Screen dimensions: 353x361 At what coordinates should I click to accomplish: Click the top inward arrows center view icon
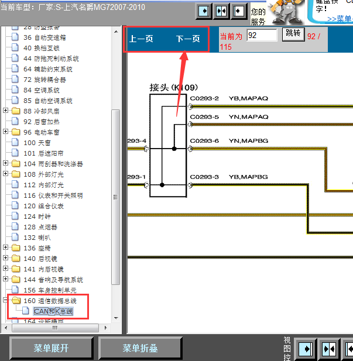click(221, 11)
